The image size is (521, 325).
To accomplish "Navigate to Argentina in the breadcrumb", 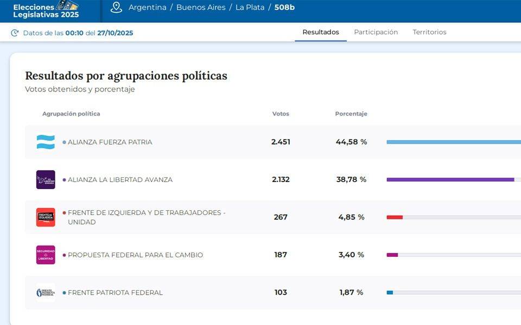I will tap(147, 8).
